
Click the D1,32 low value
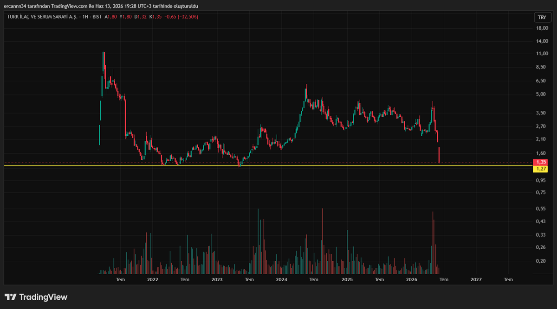point(142,17)
